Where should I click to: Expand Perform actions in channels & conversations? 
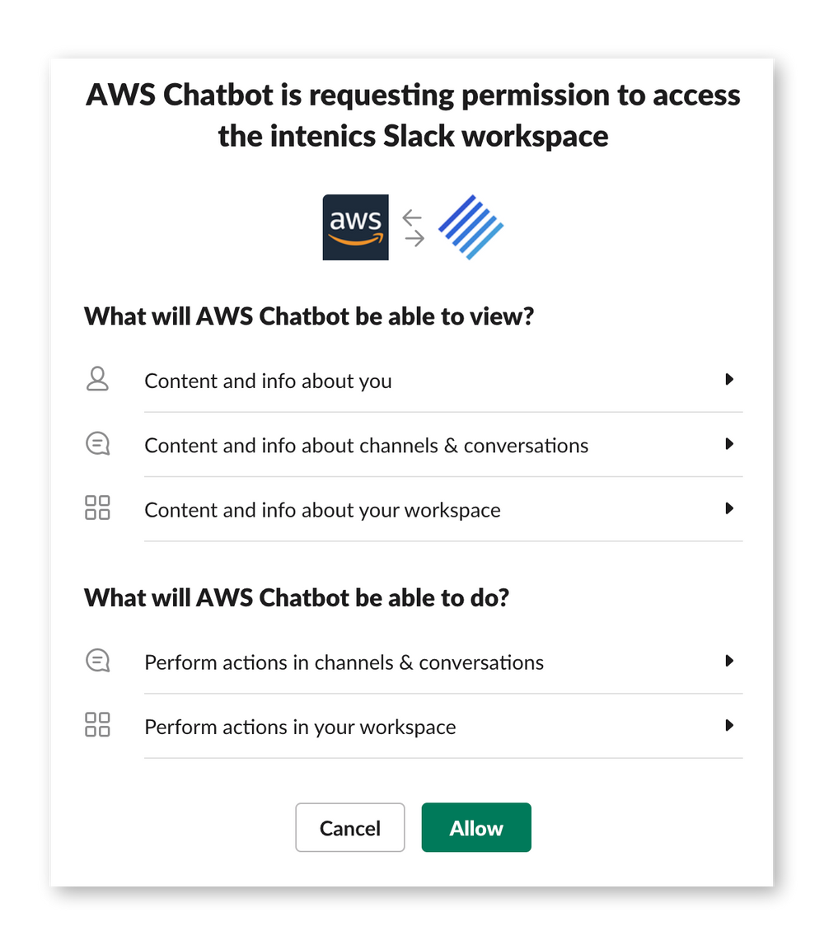click(729, 660)
